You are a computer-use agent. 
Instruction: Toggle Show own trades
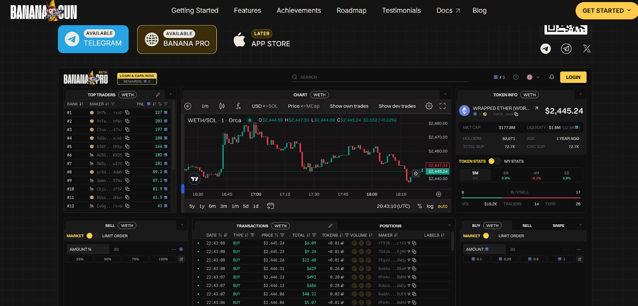[349, 106]
